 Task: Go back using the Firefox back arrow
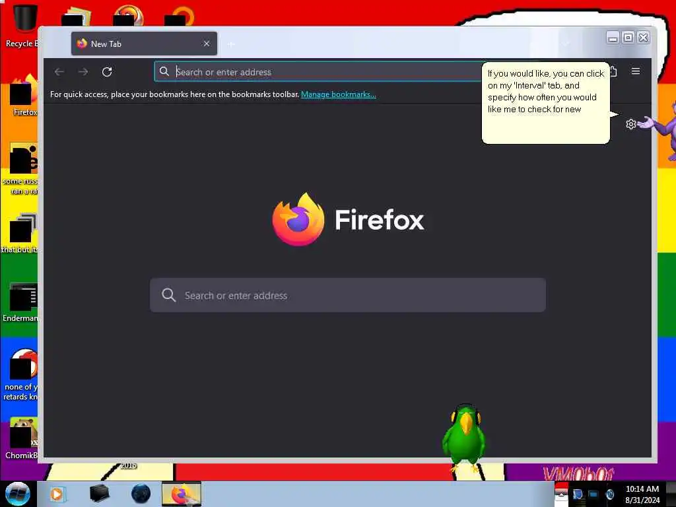pyautogui.click(x=59, y=71)
